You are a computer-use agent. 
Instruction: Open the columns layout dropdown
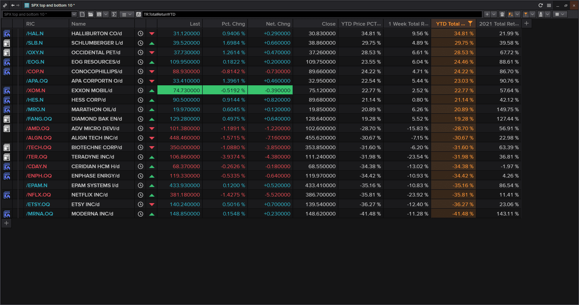click(x=560, y=14)
